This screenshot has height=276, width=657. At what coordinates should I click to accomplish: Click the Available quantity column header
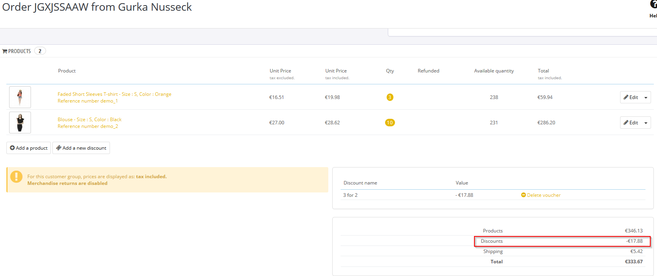[494, 71]
